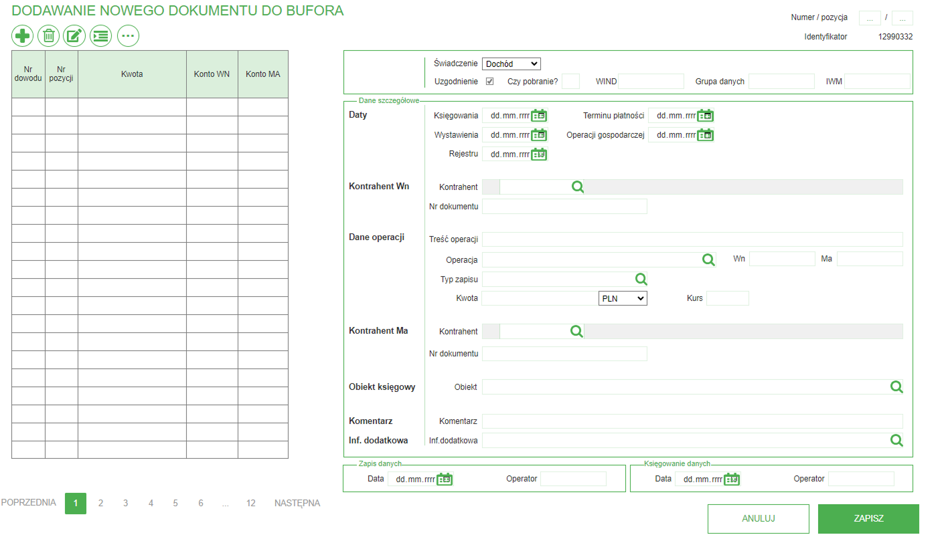Click the Identyfikator value 12990332
The image size is (944, 543).
(x=895, y=37)
